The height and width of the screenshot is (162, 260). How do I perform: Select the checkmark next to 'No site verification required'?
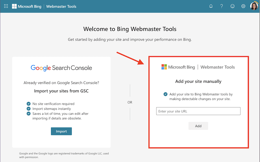click(28, 104)
